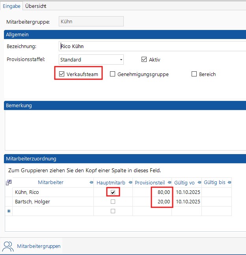The image size is (246, 255).
Task: Click the Bezeichnung field with Rico Kühn
Action: coord(152,46)
